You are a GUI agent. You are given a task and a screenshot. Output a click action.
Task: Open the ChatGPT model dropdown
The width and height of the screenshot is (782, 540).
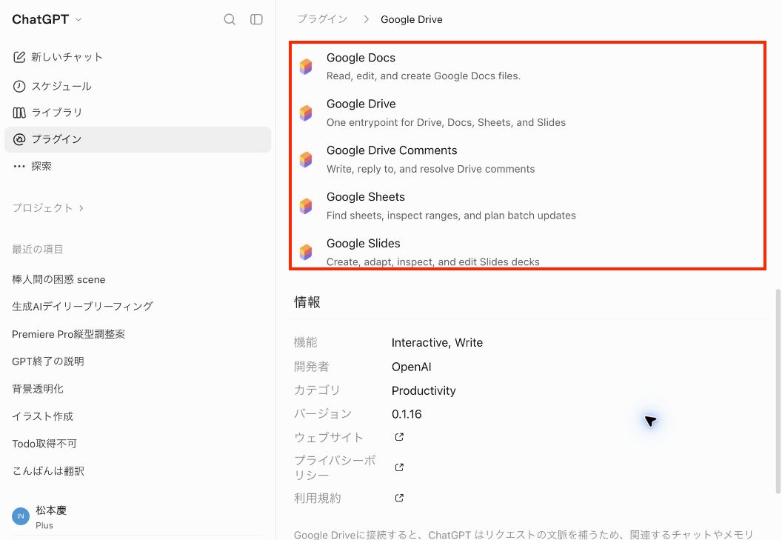pos(47,19)
